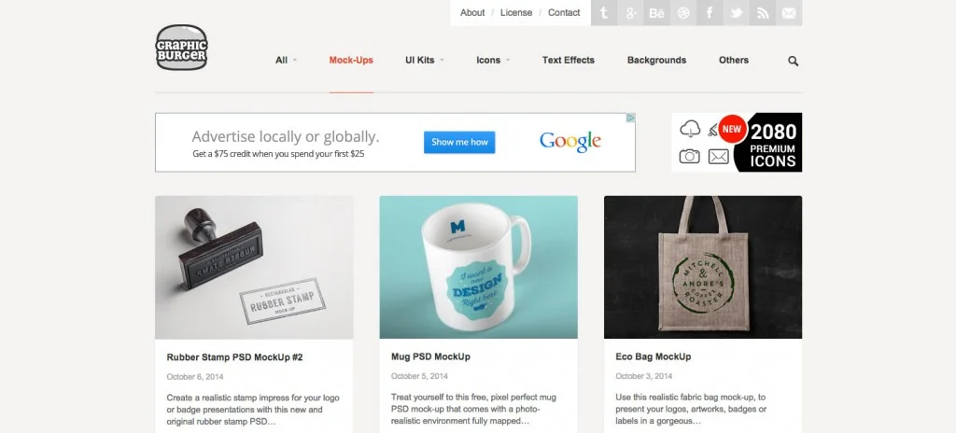956x433 pixels.
Task: Open the email newsletter envelope icon
Action: (x=789, y=13)
